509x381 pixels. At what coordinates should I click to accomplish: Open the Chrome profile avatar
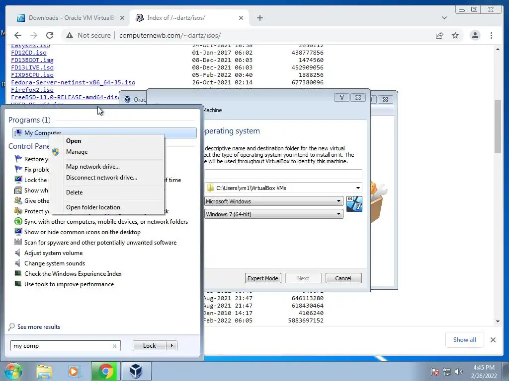coord(475,35)
